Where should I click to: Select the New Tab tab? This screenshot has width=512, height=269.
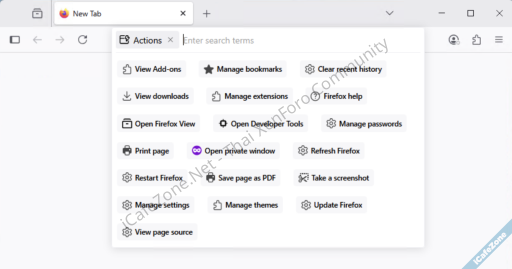[x=124, y=13]
